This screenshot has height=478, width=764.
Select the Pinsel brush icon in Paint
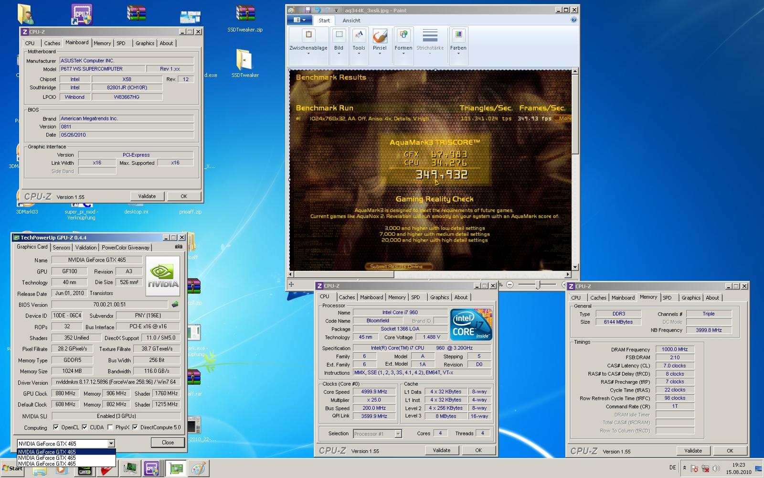(x=380, y=35)
